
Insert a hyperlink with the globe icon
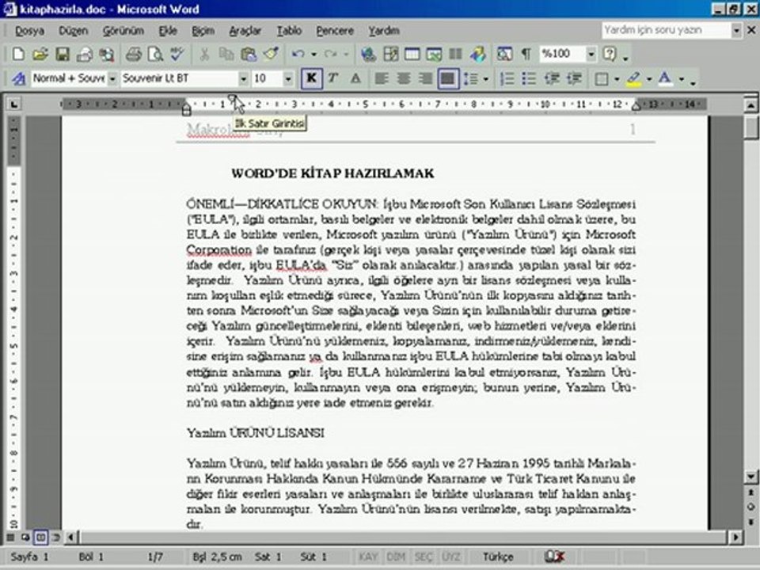(368, 54)
